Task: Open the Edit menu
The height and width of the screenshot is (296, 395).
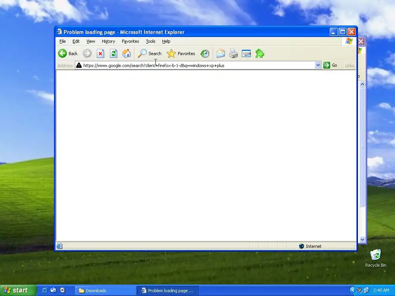Action: (76, 41)
